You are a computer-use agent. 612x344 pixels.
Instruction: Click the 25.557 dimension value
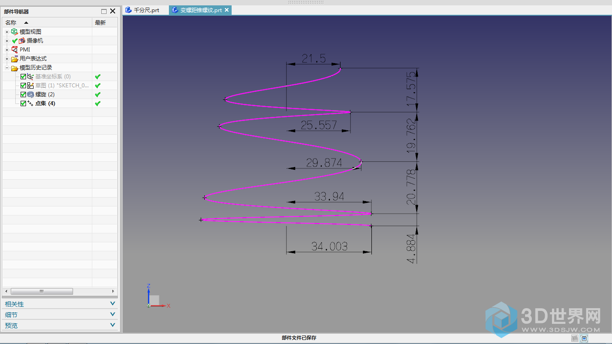[319, 125]
